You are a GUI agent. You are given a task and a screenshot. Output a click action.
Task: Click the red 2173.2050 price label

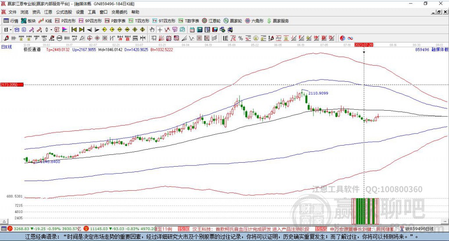(12, 85)
